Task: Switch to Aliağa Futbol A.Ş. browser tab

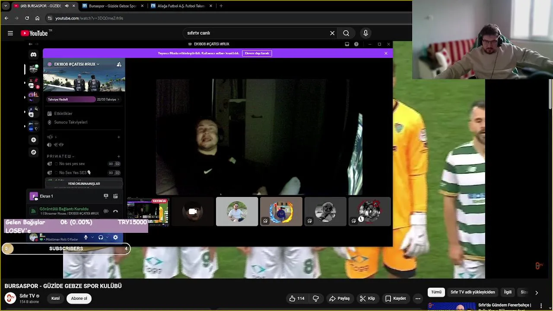Action: (x=181, y=6)
